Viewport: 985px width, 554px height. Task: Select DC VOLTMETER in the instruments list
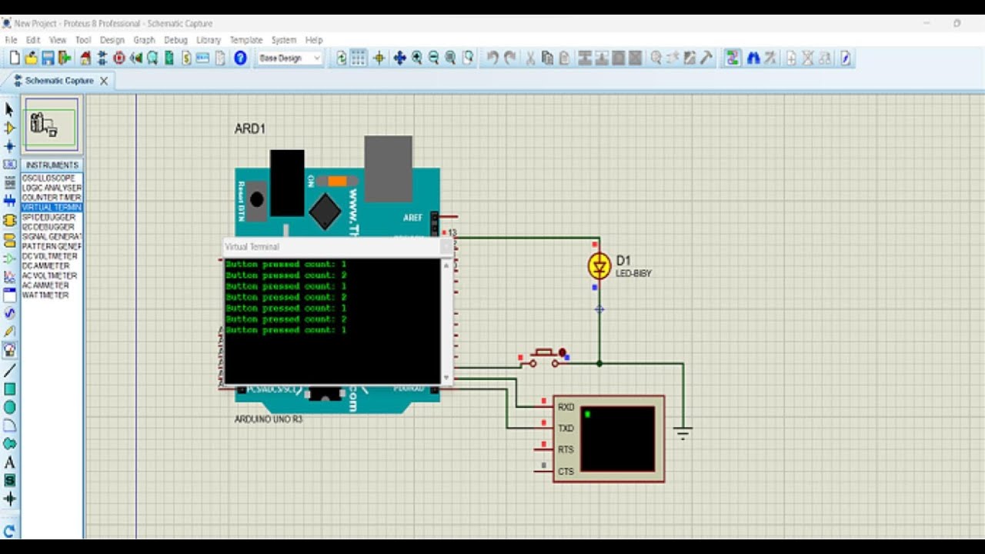[51, 256]
